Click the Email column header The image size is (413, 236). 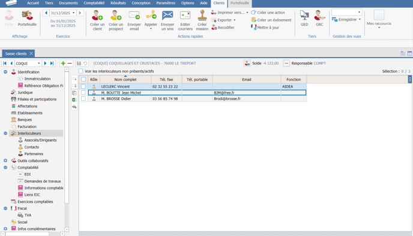[x=247, y=79]
